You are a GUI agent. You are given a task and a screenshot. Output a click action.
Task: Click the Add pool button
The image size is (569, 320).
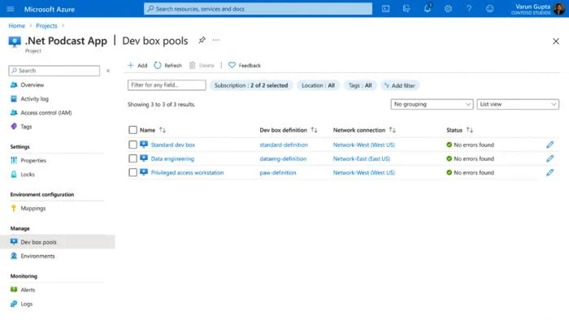click(137, 65)
